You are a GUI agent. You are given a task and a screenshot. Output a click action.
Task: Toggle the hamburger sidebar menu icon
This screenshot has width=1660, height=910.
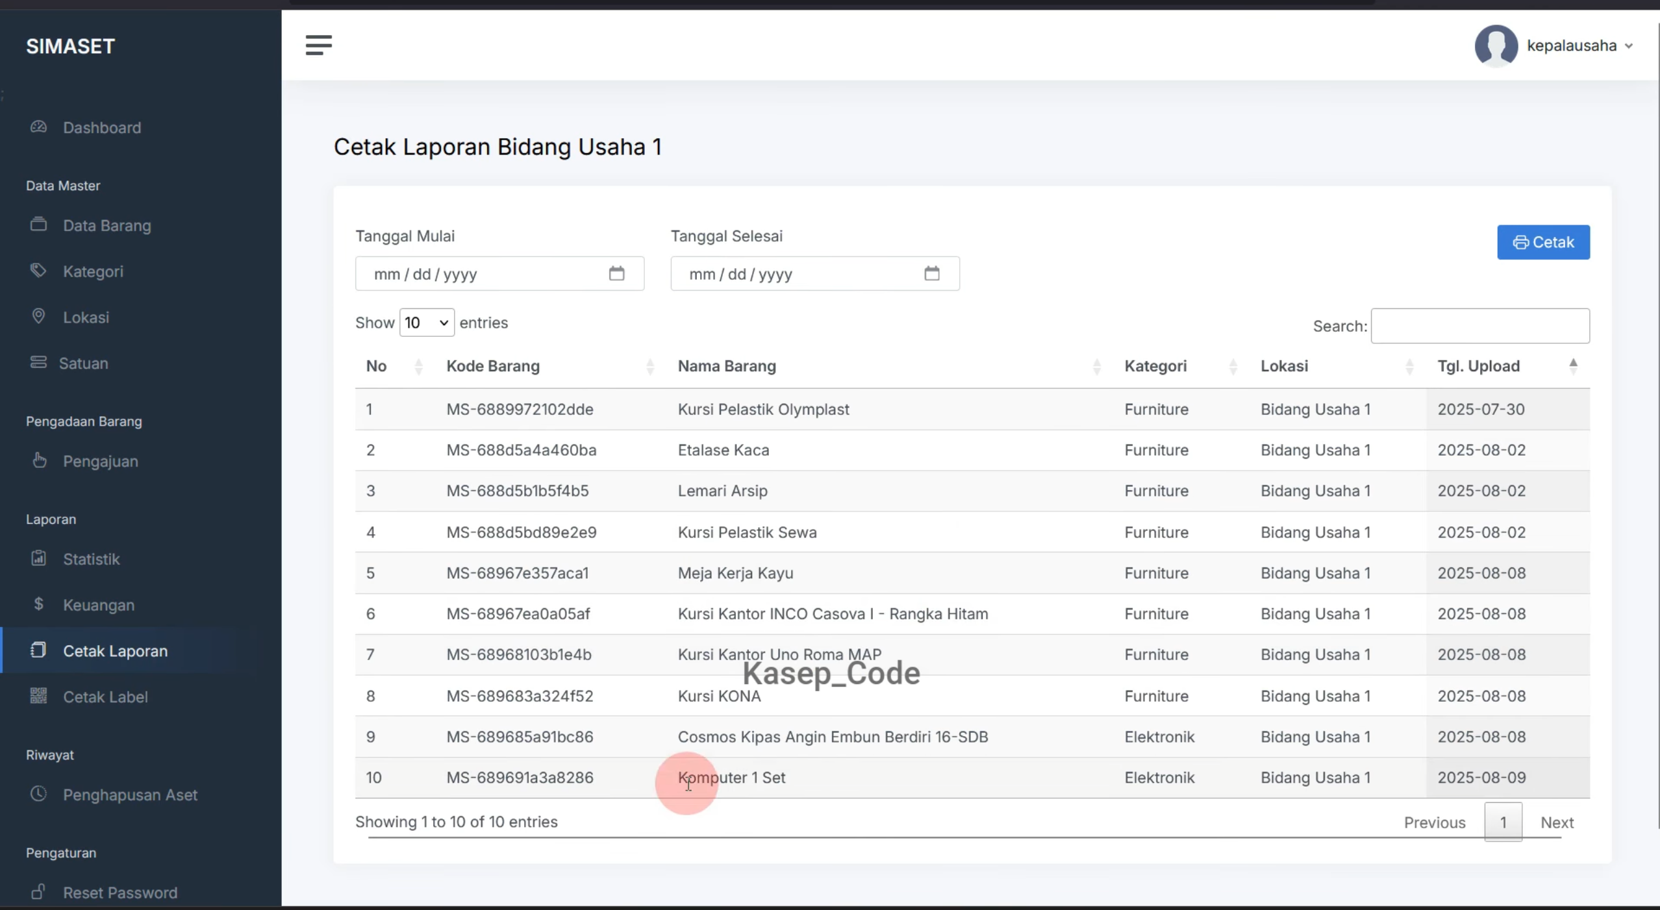pos(318,45)
